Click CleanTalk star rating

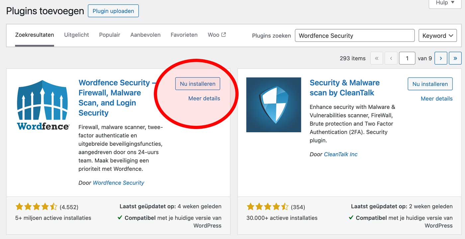[267, 207]
